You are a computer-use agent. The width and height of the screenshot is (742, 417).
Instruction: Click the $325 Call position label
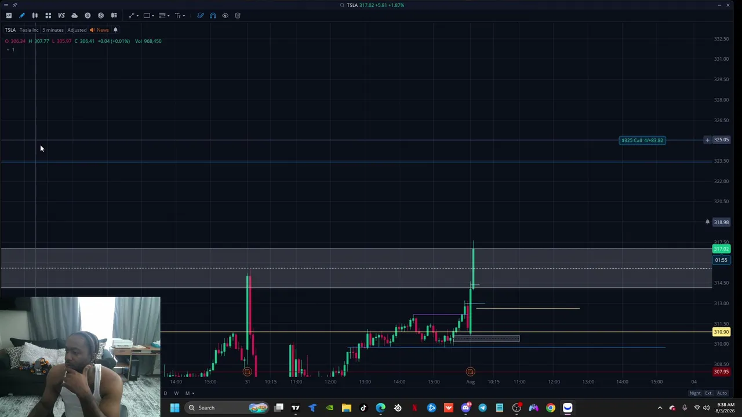[x=642, y=140]
